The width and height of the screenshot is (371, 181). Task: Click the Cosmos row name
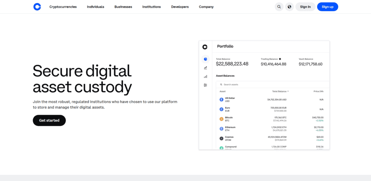click(x=229, y=137)
